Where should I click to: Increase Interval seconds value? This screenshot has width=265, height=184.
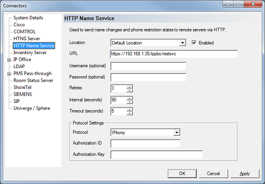coord(130,98)
